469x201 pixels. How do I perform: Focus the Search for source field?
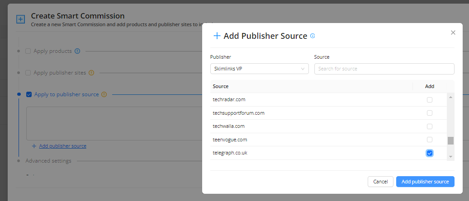384,69
